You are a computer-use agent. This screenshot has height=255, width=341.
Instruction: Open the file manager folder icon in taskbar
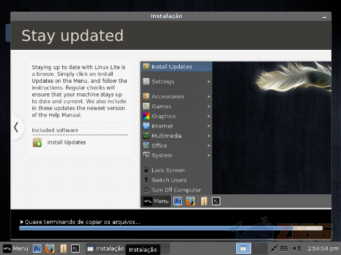(x=63, y=249)
